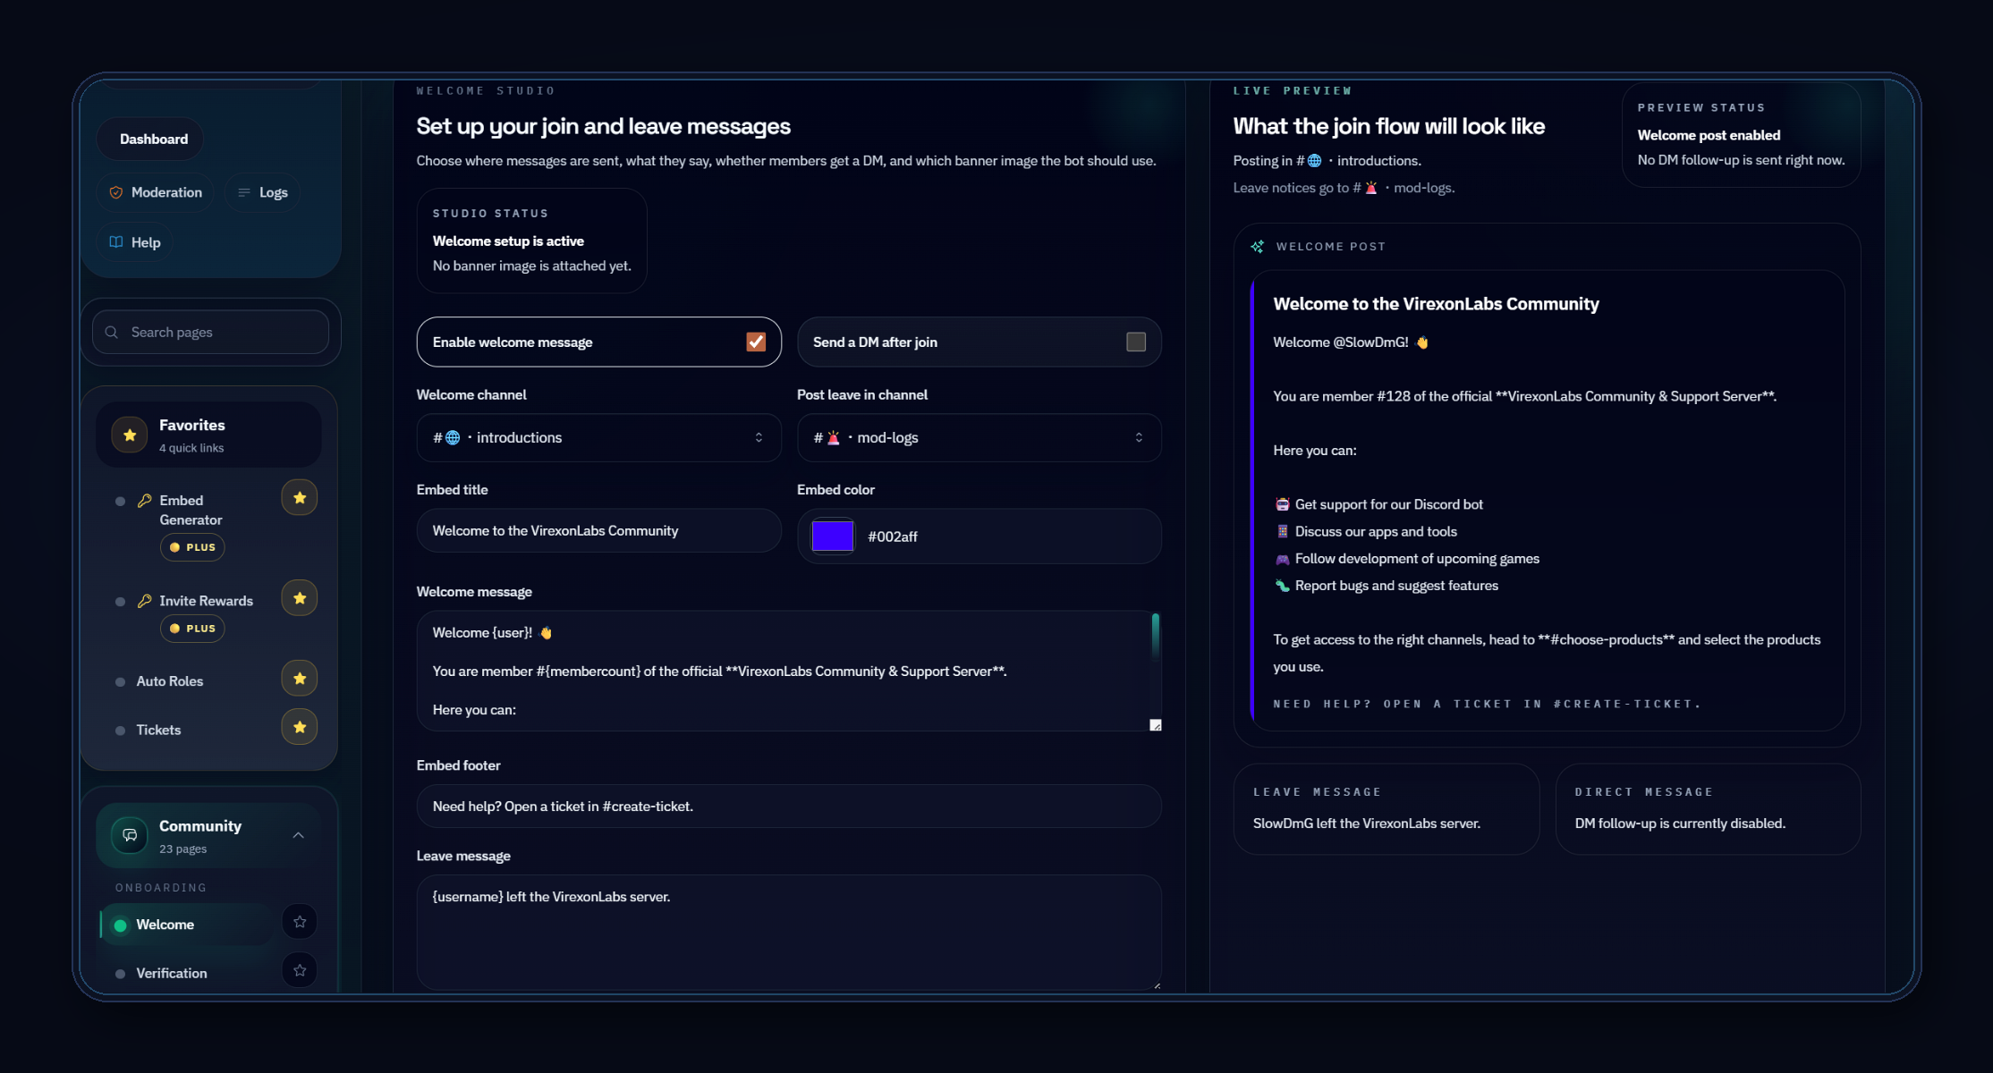Screen dimensions: 1993x1073
Task: Toggle the Enable welcome message checkbox
Action: [x=756, y=342]
